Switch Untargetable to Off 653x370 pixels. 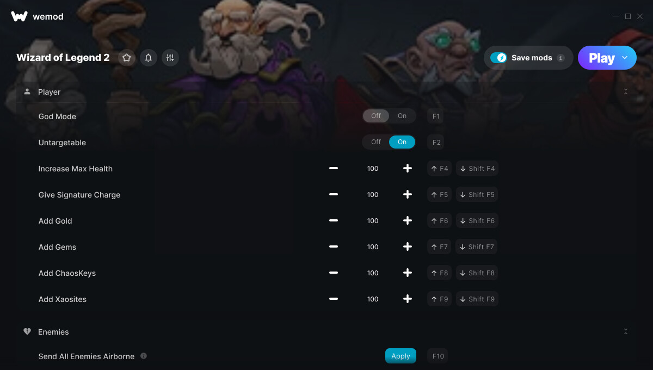(x=376, y=142)
